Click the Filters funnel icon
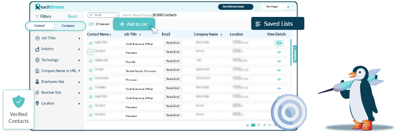The image size is (396, 134). click(x=37, y=17)
